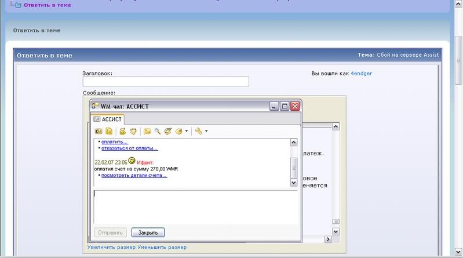This screenshot has width=463, height=258.
Task: Click the coins with arrow toolbar icon
Action: point(122,131)
